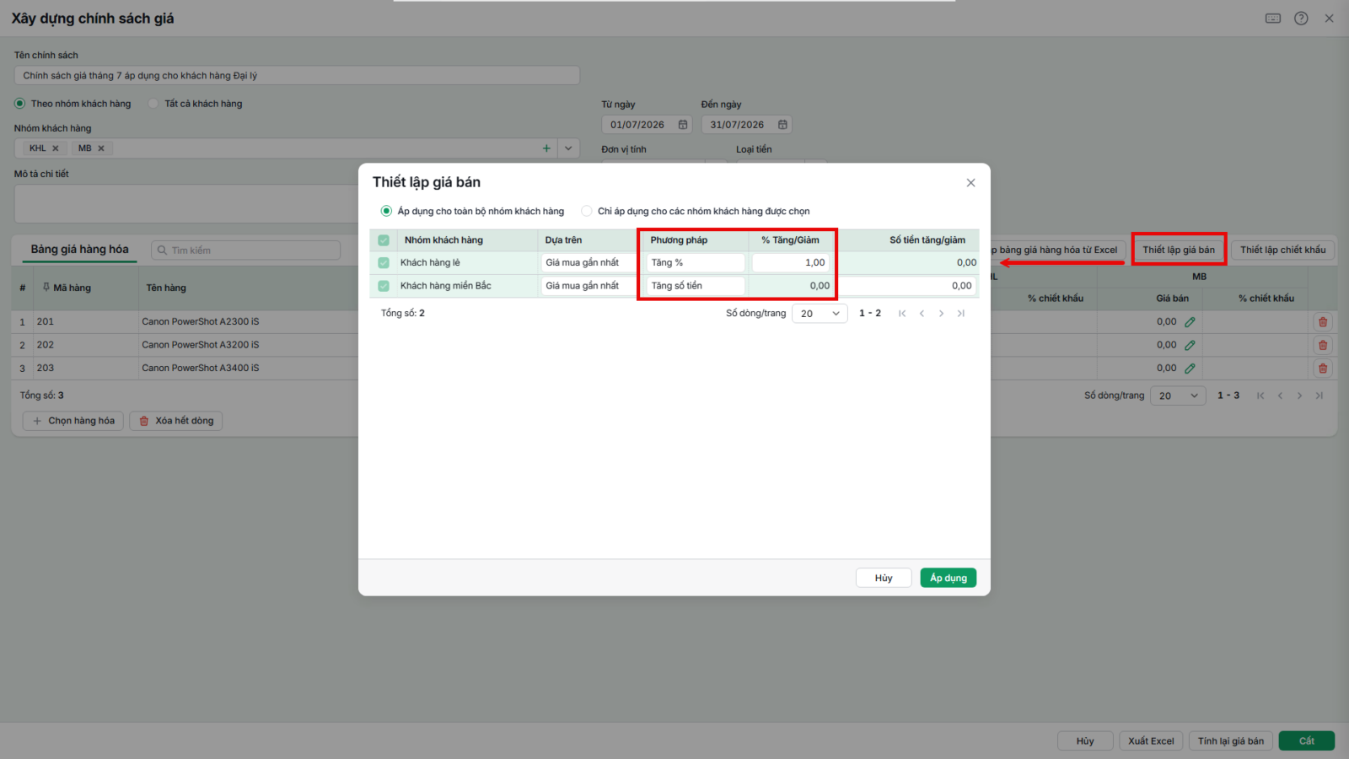1349x759 pixels.
Task: Expand the Nhóm khách hàng dropdown
Action: [568, 148]
